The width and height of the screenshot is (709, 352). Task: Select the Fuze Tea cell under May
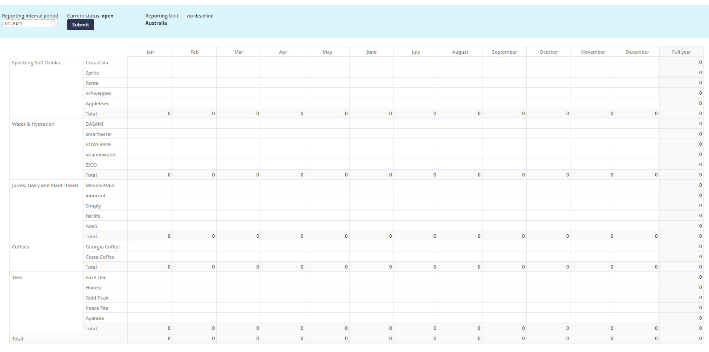click(327, 277)
